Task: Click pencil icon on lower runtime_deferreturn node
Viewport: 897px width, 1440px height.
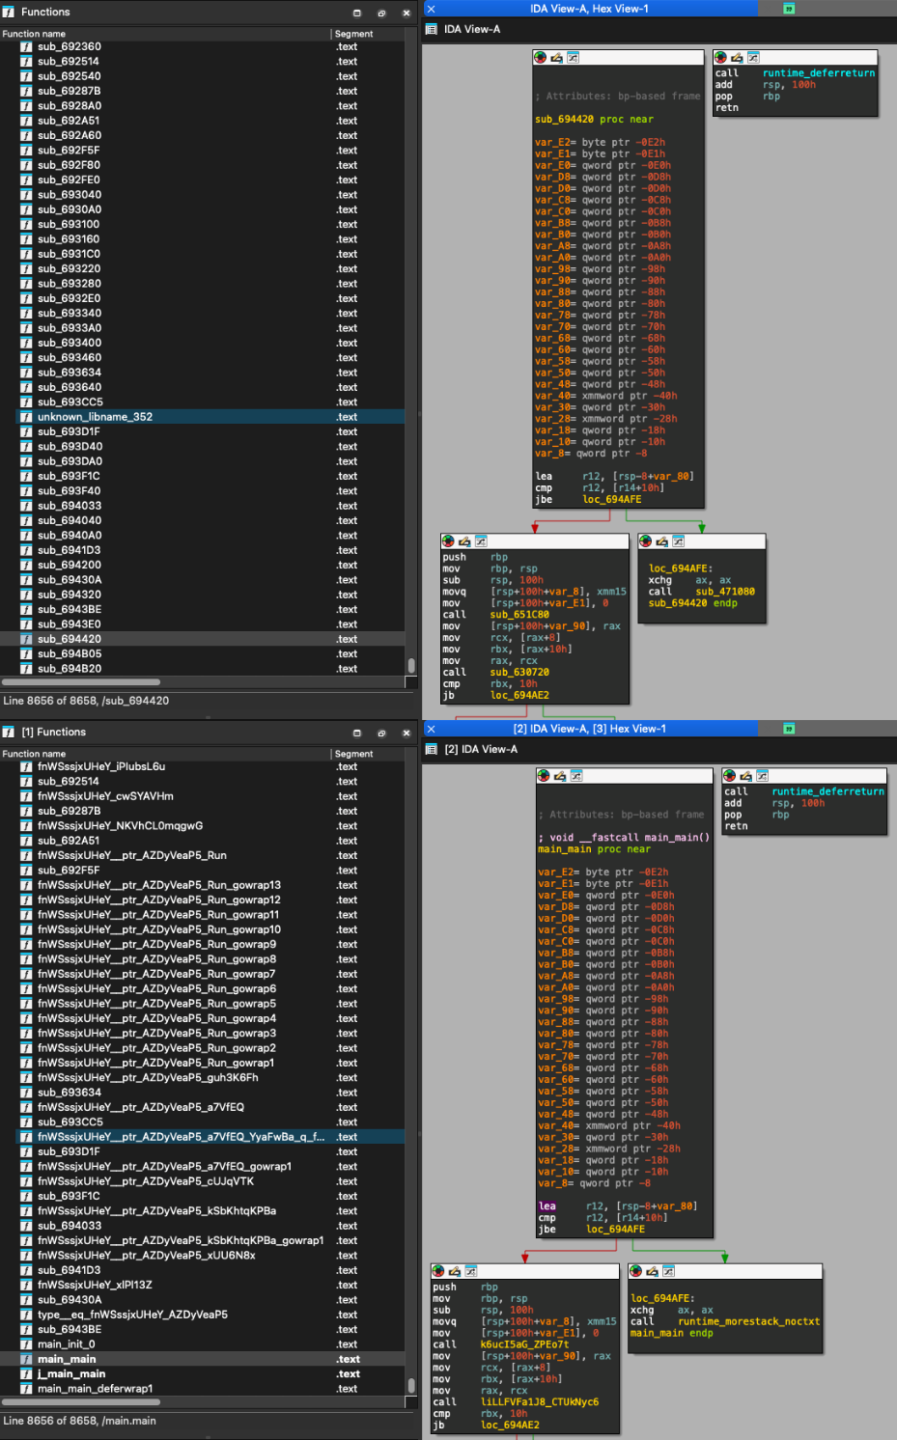Action: pos(745,776)
